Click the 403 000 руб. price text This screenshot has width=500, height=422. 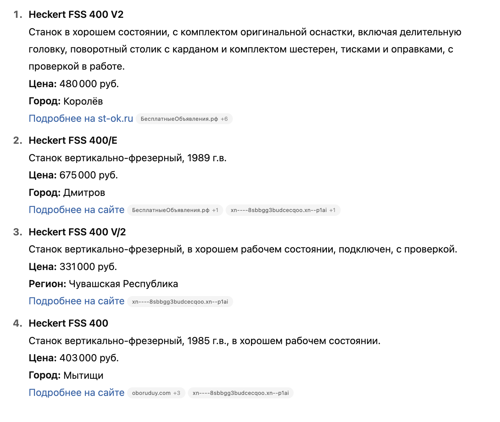click(x=89, y=358)
